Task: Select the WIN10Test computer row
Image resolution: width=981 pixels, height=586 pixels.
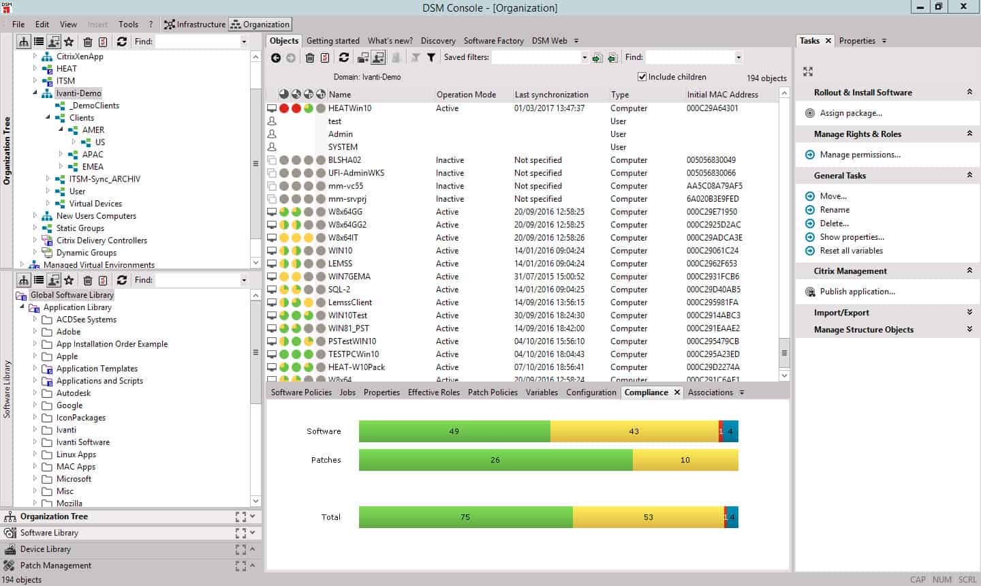Action: 522,315
